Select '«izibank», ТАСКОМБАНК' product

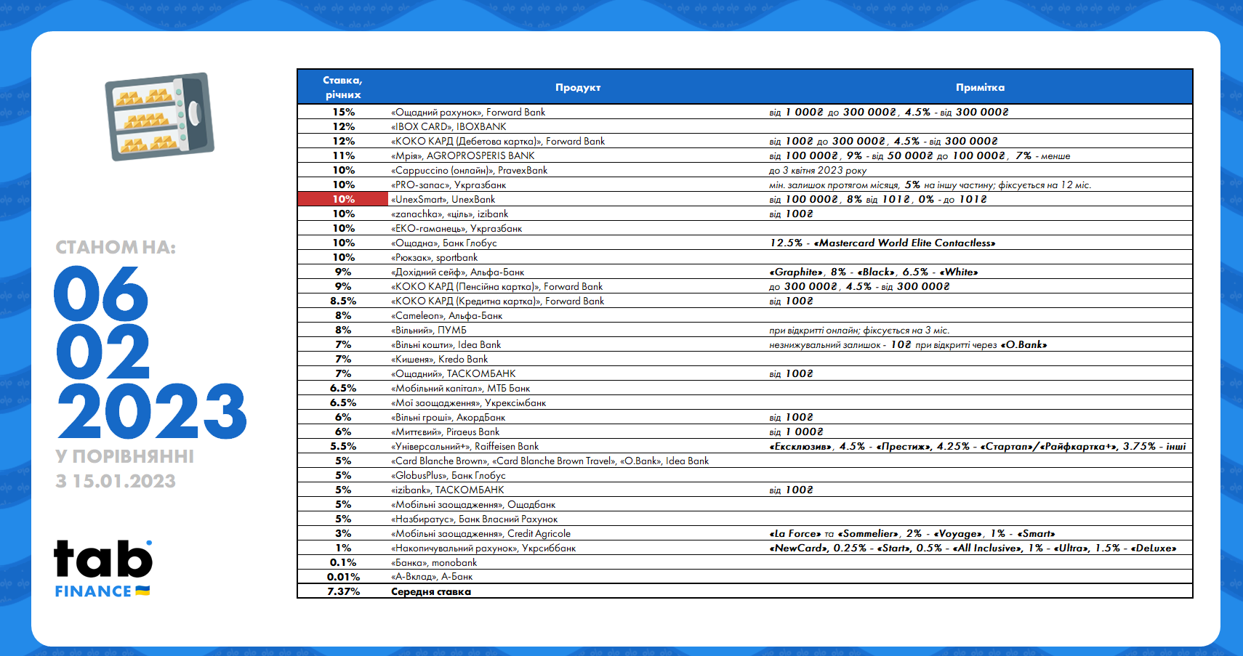click(x=448, y=490)
